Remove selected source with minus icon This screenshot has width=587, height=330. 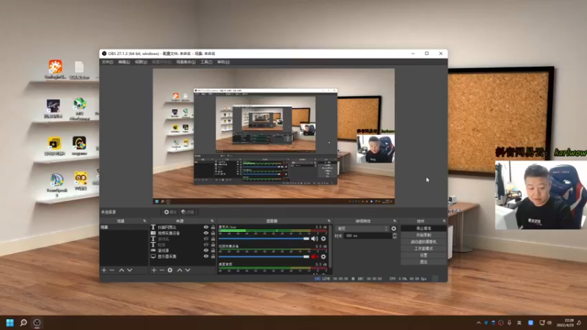tap(161, 270)
